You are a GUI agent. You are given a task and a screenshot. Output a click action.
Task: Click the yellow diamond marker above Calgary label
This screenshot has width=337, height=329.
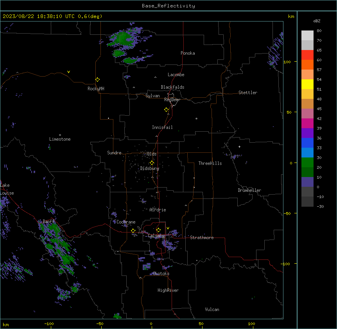click(x=158, y=230)
